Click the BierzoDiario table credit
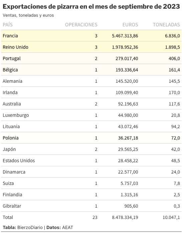186x237 pixels. click(x=30, y=227)
